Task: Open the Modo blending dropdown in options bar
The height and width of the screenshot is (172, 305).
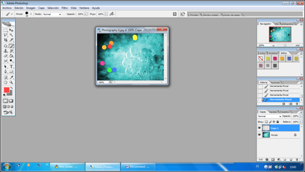Action: tap(52, 14)
